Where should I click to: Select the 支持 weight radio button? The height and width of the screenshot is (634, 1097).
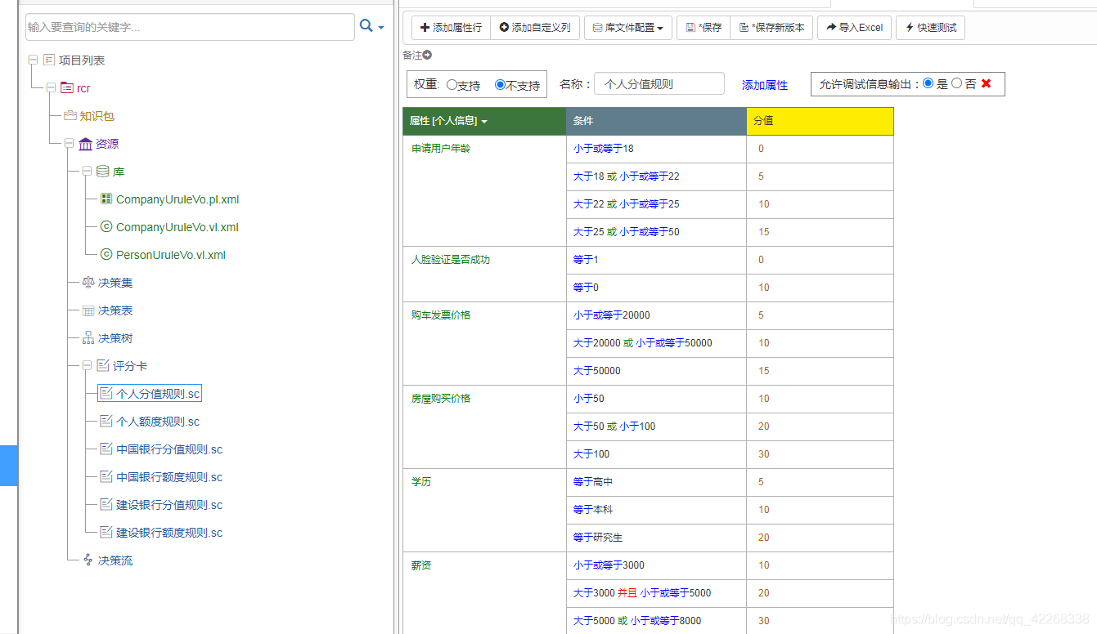coord(452,85)
